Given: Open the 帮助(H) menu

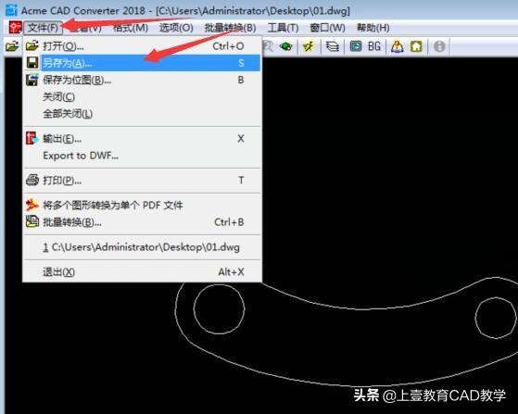Looking at the screenshot, I should coord(373,28).
